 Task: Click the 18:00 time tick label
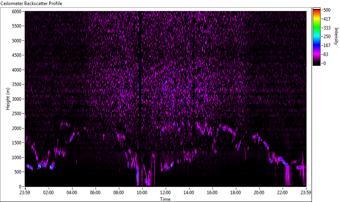coord(236,193)
